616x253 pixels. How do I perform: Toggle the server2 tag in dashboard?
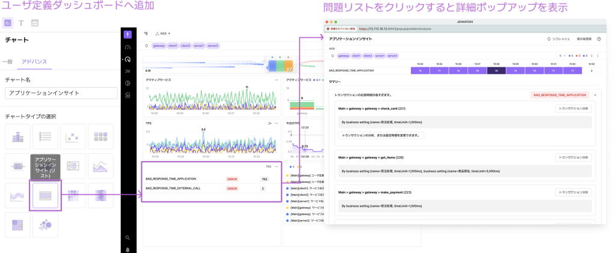coord(214,46)
